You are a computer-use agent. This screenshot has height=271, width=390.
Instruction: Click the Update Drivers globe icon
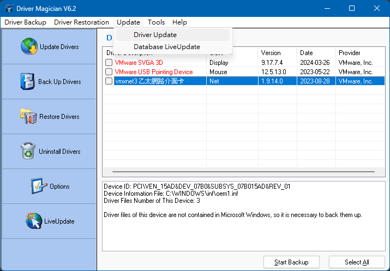(x=29, y=47)
